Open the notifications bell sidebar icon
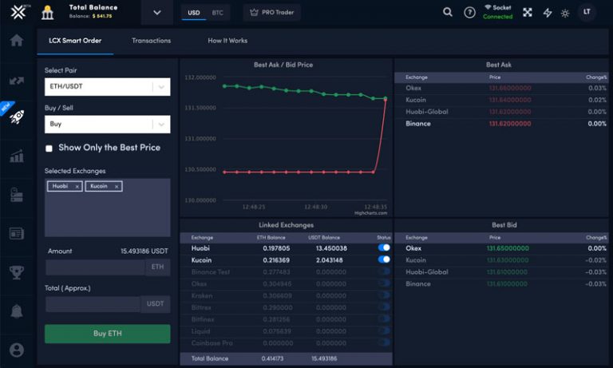This screenshot has width=613, height=368. 17,311
